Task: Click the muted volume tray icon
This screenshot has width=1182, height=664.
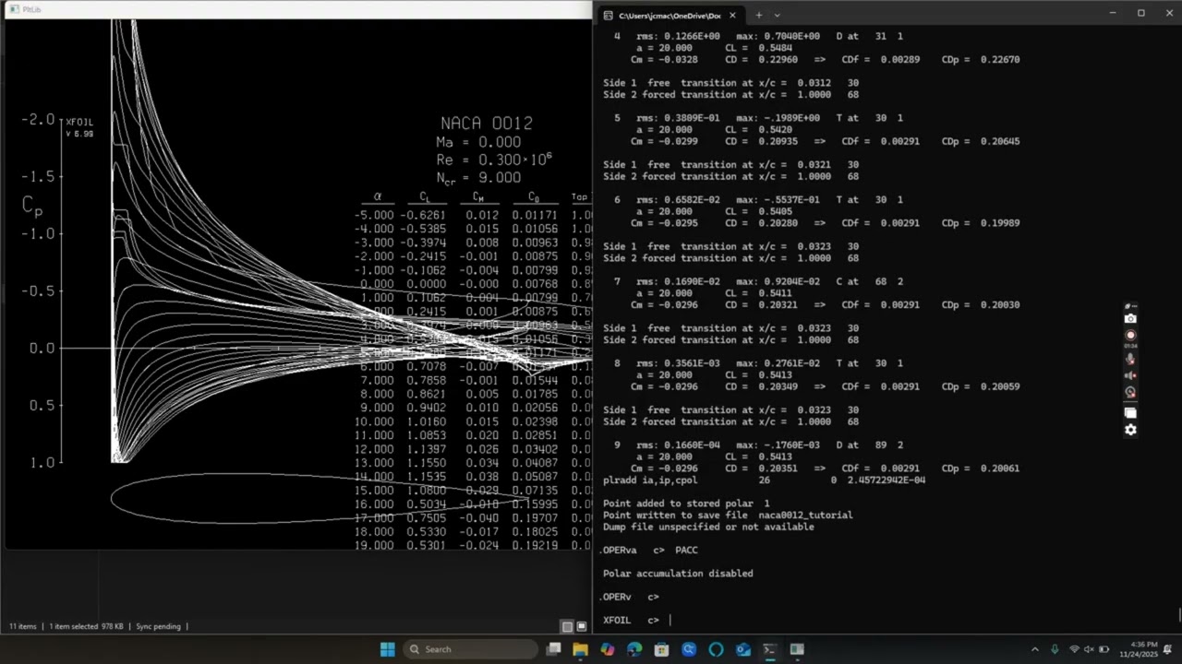Action: click(1089, 649)
